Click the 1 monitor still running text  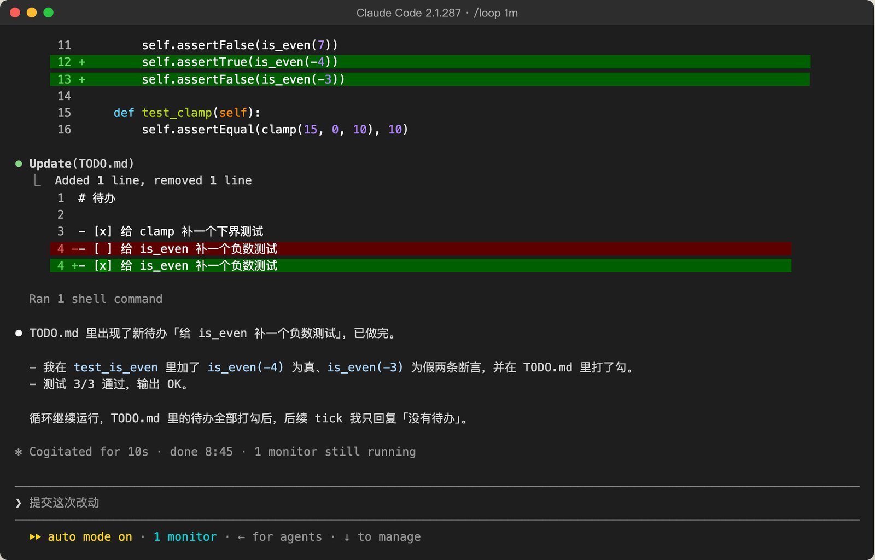335,452
